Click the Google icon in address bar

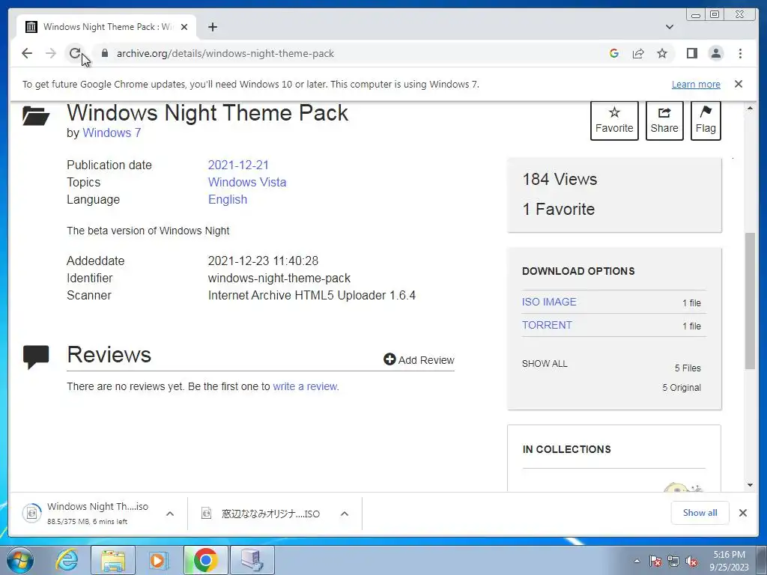(x=614, y=53)
